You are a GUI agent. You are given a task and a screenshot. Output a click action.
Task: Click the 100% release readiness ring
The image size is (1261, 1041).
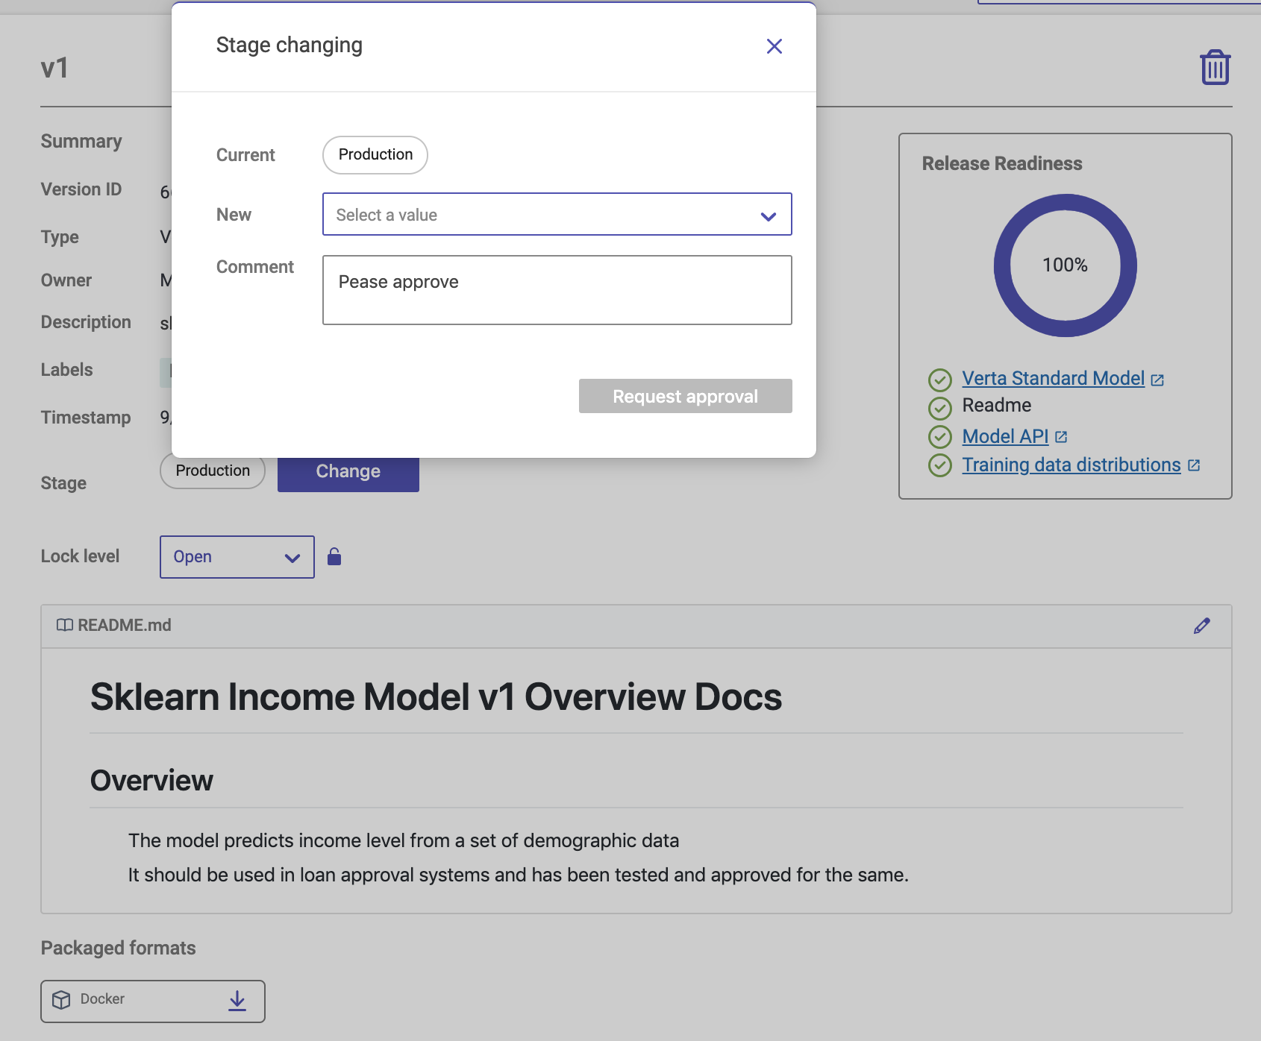click(x=1065, y=265)
